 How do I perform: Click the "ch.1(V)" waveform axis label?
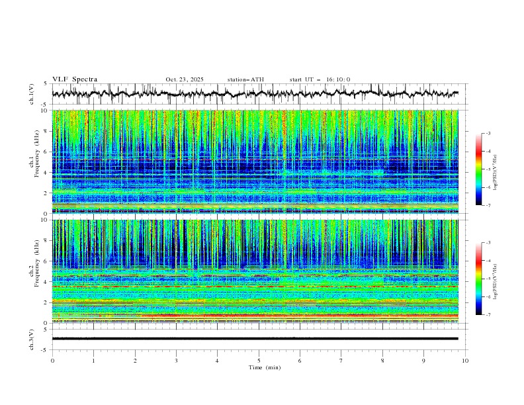32,94
